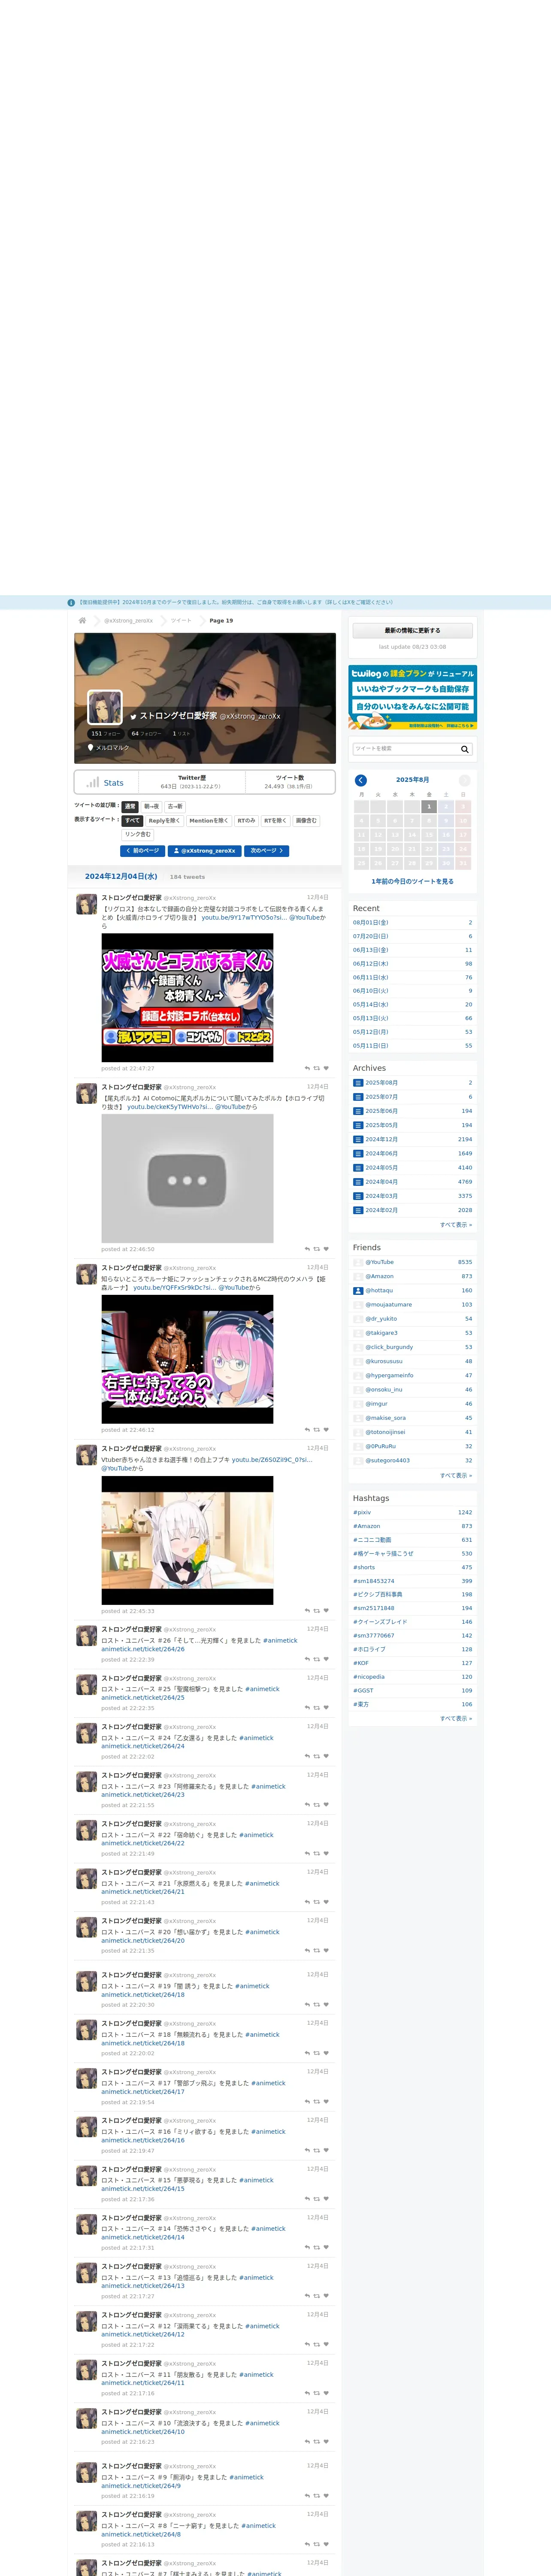The width and height of the screenshot is (551, 2576).
Task: Expand Hashtags with すべて表示
Action: 456,1718
